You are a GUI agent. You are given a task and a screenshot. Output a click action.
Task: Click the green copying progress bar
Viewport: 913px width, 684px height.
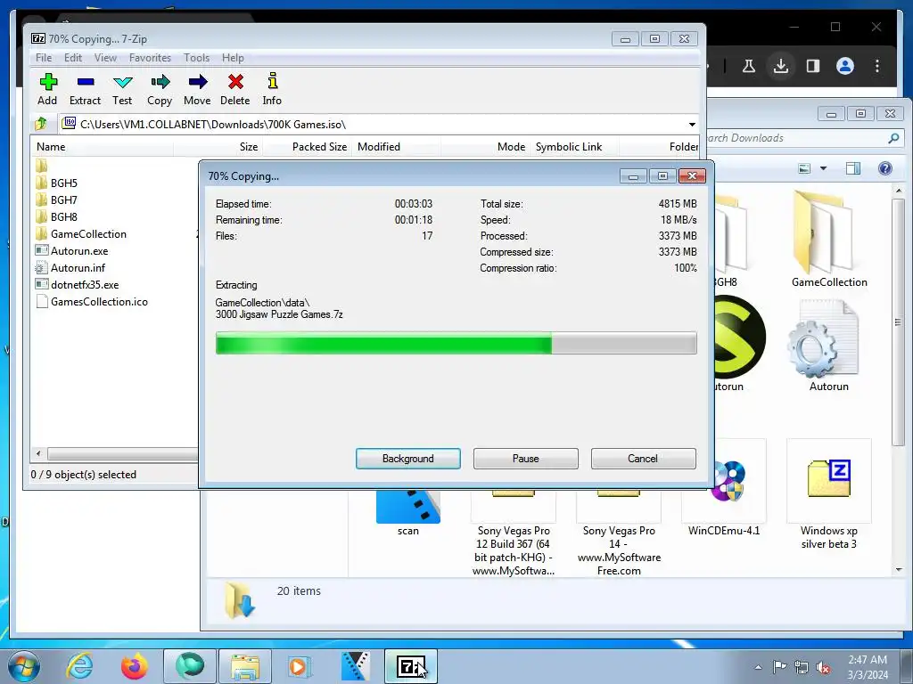pyautogui.click(x=456, y=343)
